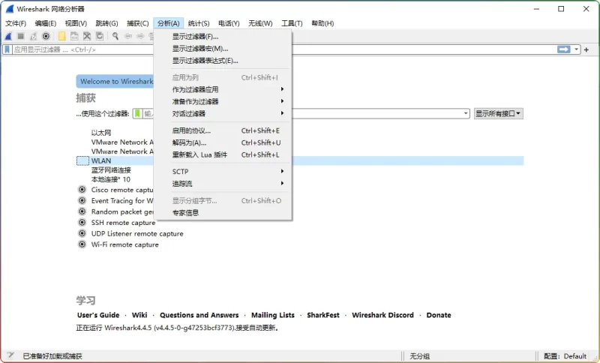Click the expert info icon in status bar
Viewport: 600px width, 363px height.
10,355
